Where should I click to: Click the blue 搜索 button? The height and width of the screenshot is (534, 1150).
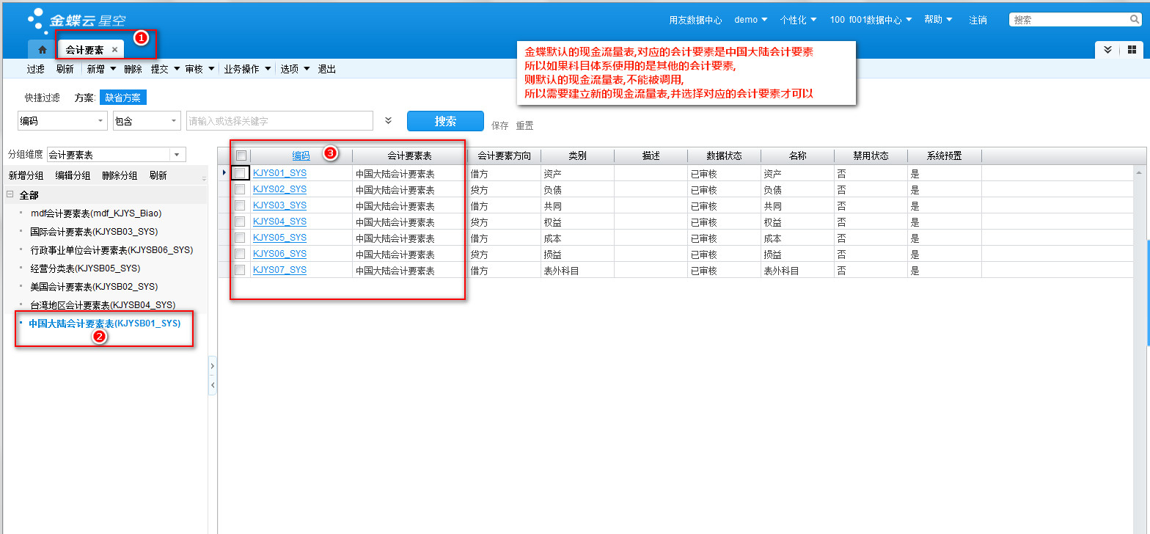point(445,121)
